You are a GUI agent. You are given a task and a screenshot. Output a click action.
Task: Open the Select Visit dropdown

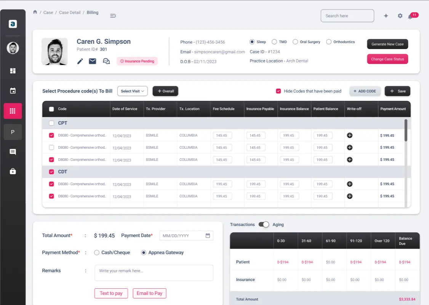(133, 91)
